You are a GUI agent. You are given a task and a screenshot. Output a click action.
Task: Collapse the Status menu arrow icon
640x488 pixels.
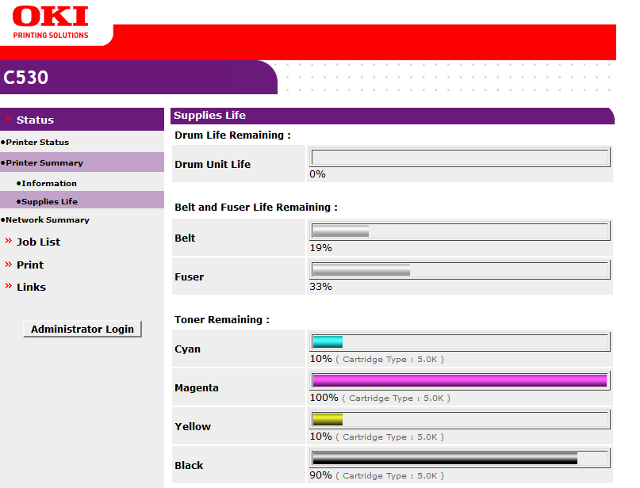tap(8, 119)
